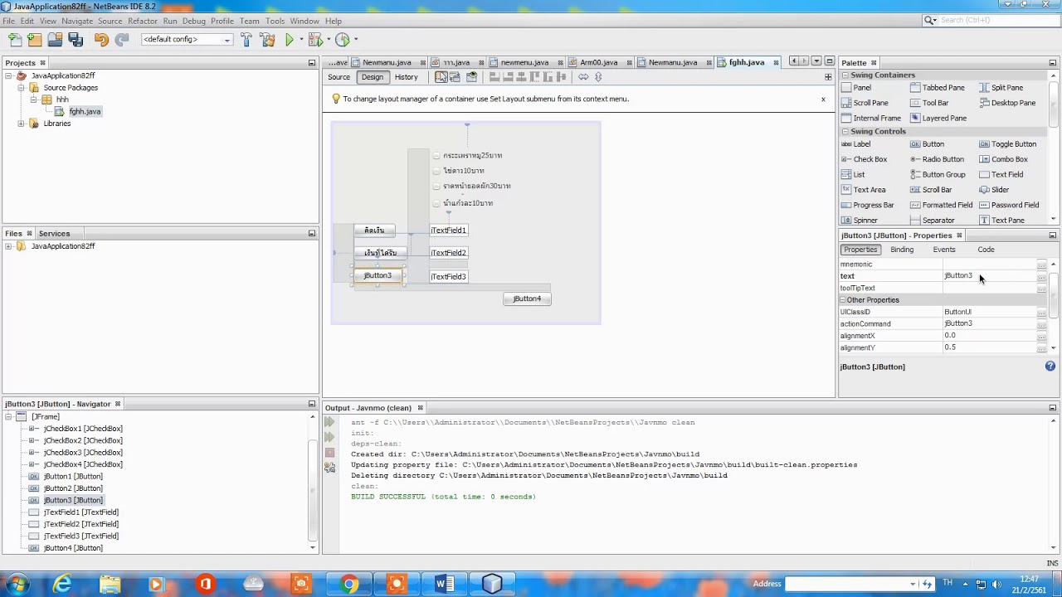Activate Selection Mode in the designer toolbar

click(441, 77)
